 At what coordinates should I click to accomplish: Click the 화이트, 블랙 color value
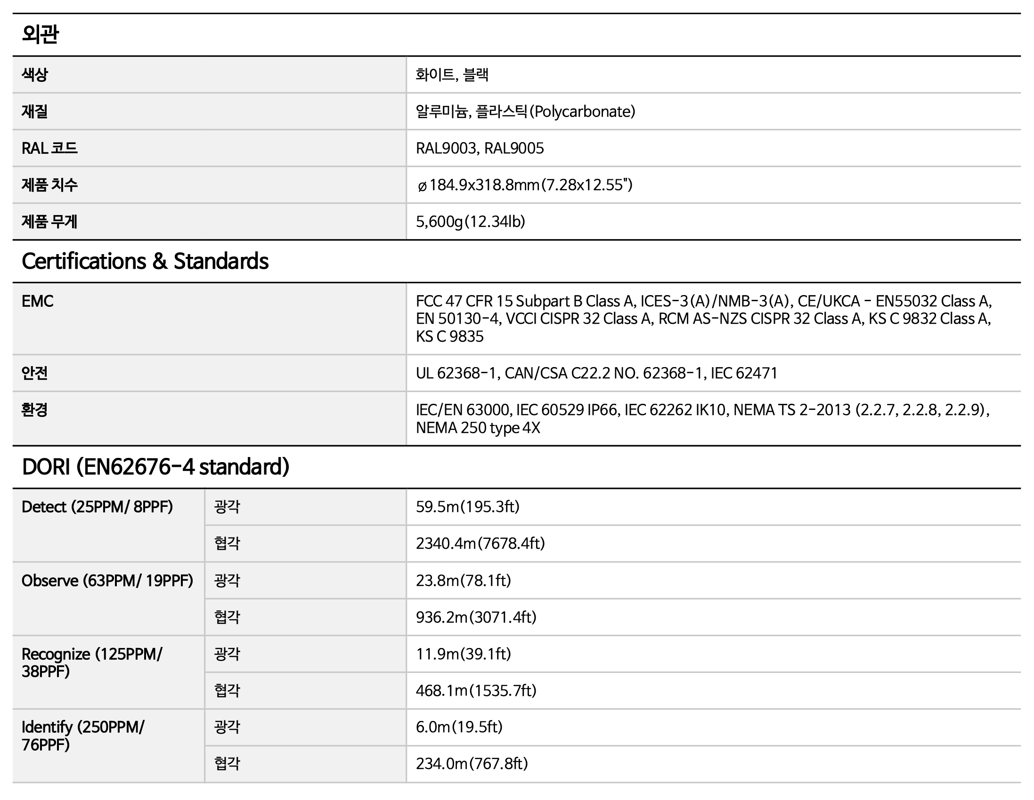click(x=452, y=75)
